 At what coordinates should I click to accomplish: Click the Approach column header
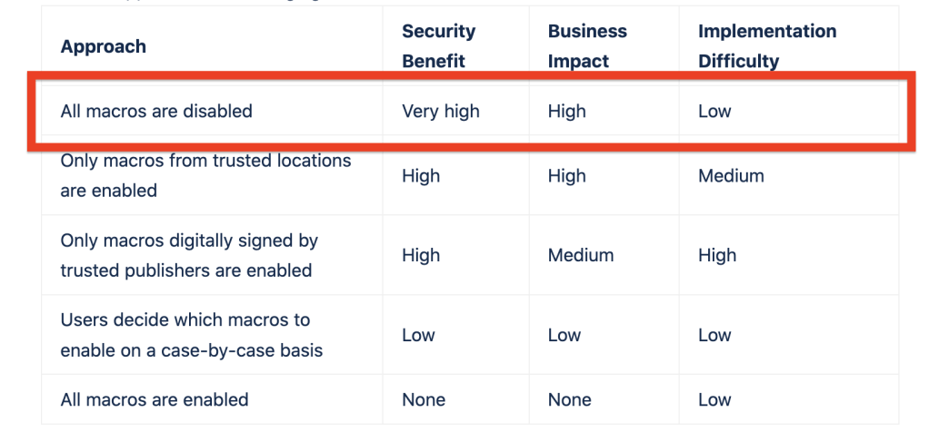[104, 46]
